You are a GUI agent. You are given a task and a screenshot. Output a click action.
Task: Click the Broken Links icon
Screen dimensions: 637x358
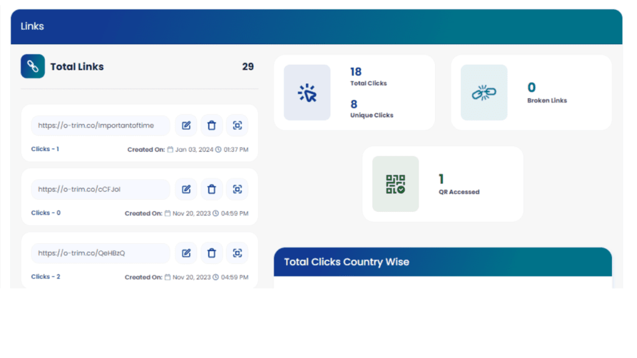pyautogui.click(x=484, y=93)
